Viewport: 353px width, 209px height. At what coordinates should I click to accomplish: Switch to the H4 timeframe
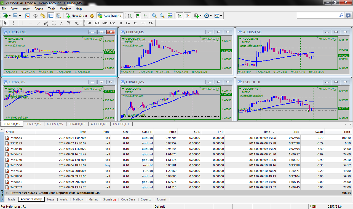128,23
